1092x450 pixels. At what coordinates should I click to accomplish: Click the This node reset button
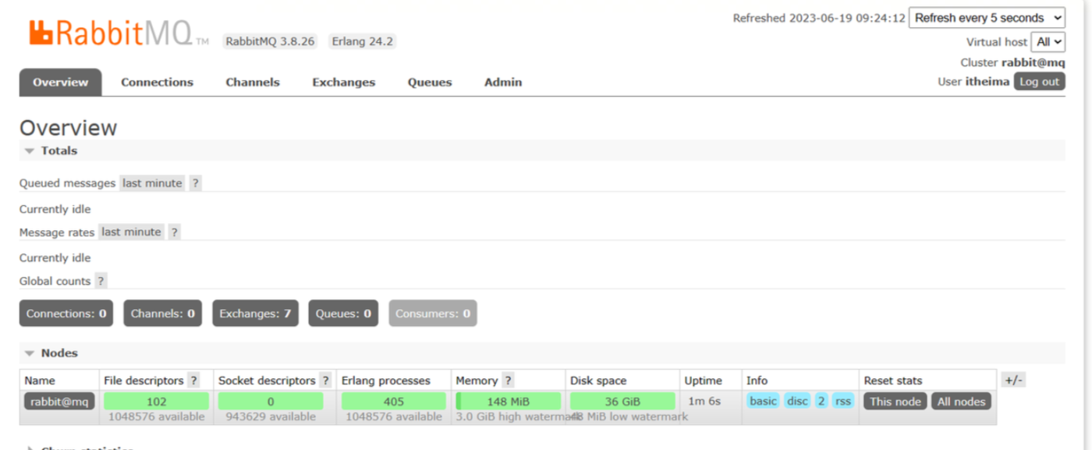click(895, 402)
